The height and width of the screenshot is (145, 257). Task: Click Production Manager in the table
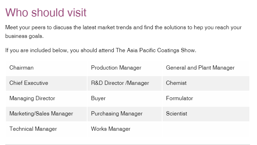(116, 68)
